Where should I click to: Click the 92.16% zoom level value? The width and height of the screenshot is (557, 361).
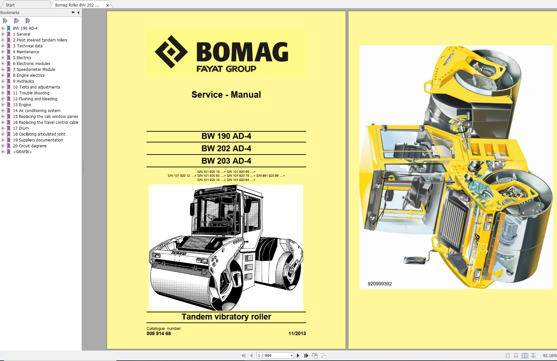click(x=549, y=355)
